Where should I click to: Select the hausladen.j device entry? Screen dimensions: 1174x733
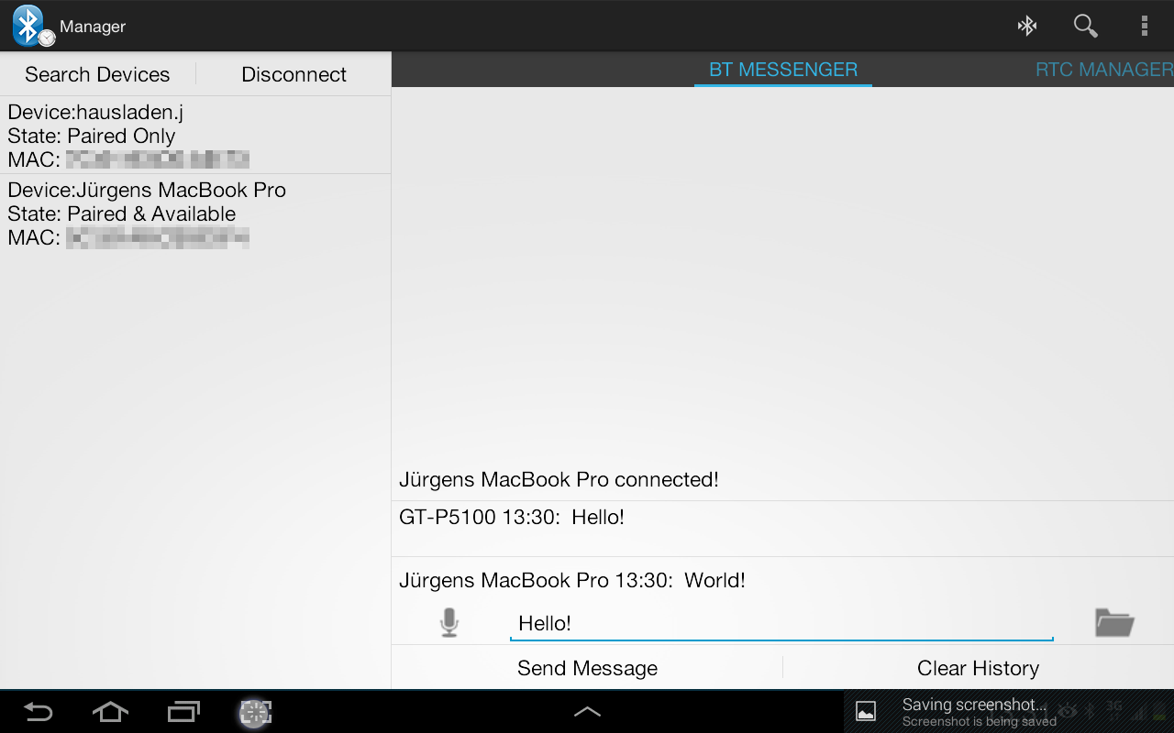click(x=195, y=136)
